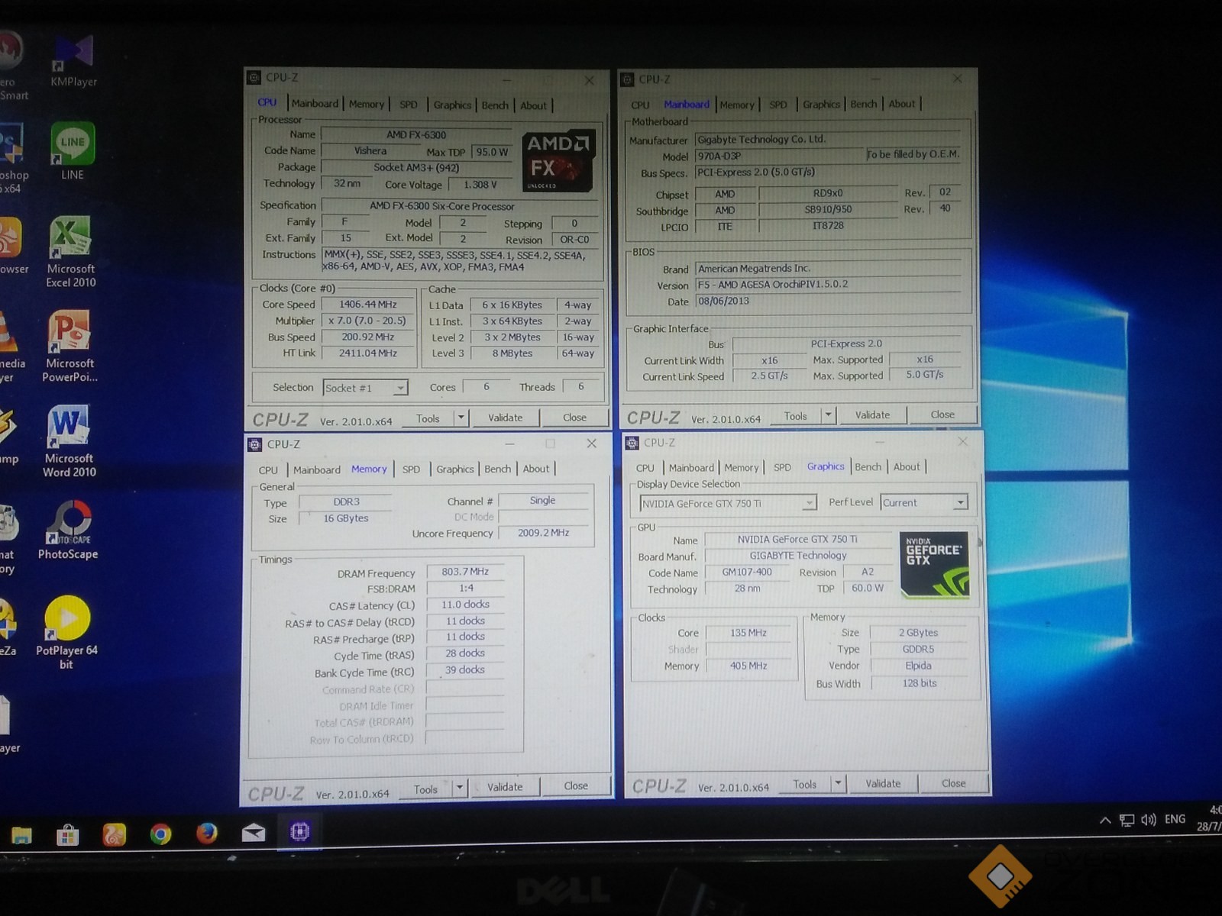Click the Core Speed 1406.44 MHz value
This screenshot has width=1222, height=916.
pos(368,304)
